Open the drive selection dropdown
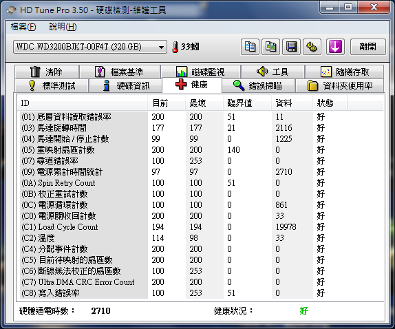395x329 pixels. pos(90,47)
